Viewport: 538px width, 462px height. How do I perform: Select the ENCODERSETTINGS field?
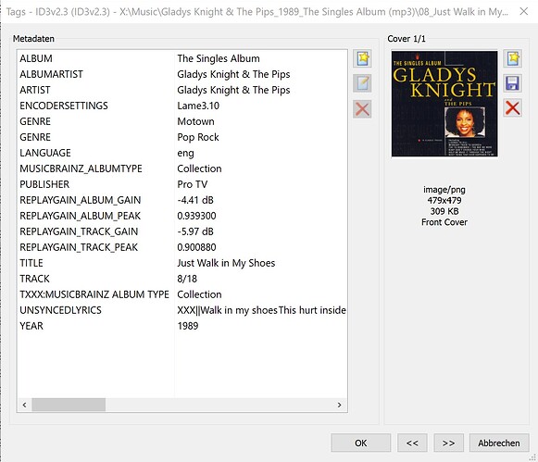[64, 106]
